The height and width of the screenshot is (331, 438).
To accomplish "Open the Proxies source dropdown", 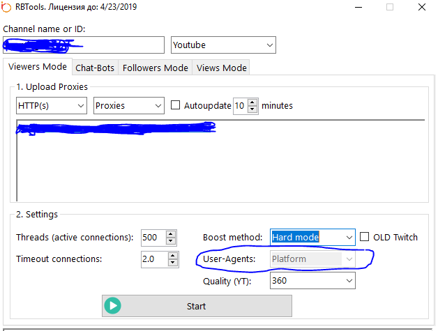I will (128, 106).
